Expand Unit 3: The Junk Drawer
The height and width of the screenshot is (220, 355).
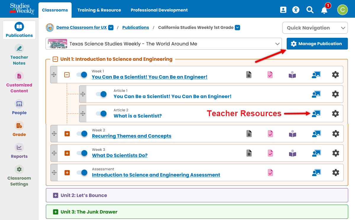coord(55,212)
